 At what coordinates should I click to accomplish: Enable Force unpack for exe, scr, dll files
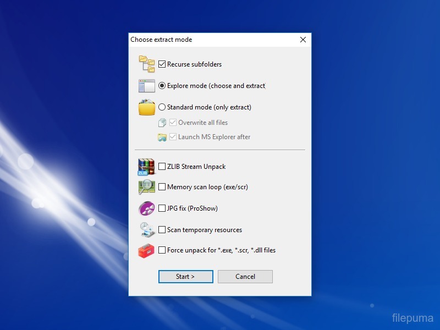point(162,250)
